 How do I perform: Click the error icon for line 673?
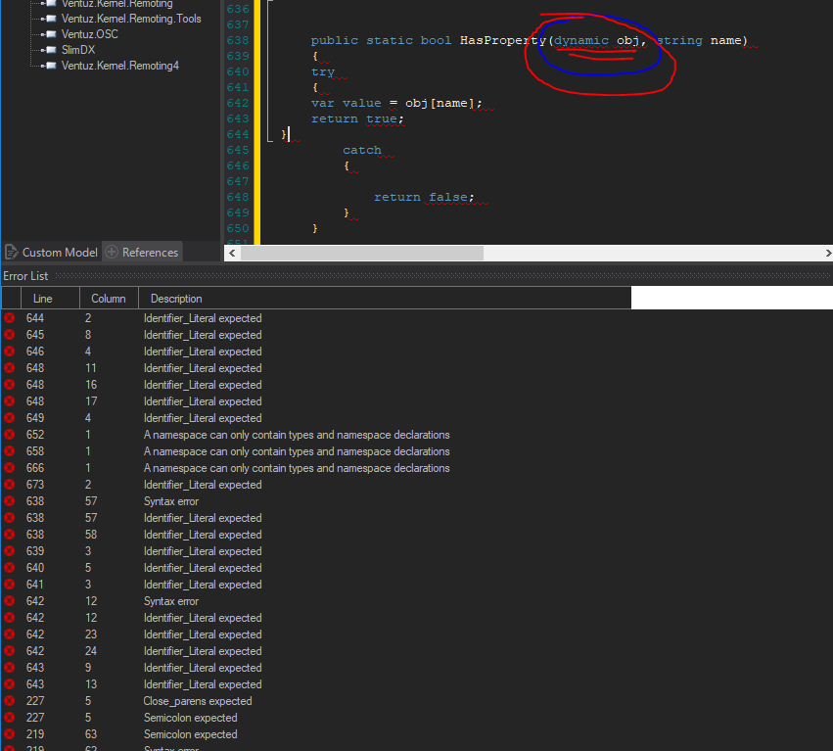click(x=10, y=485)
